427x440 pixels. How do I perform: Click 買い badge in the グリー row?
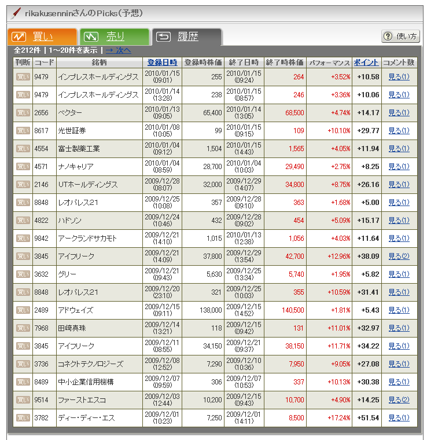click(23, 274)
